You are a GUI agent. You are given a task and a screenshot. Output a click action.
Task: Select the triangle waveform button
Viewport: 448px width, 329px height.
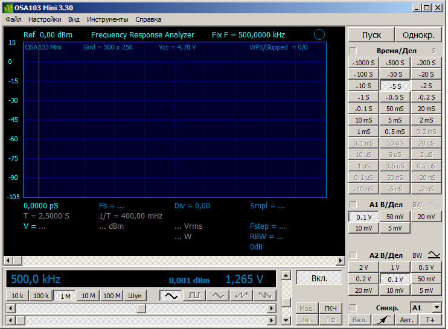coord(218,296)
